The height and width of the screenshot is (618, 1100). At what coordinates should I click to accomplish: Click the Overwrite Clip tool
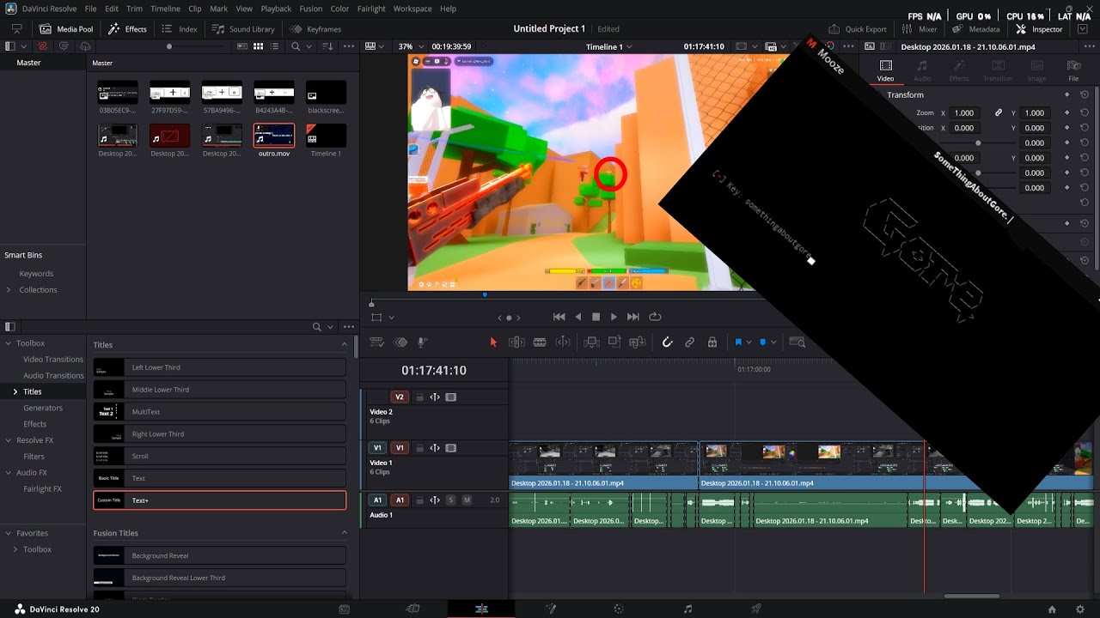click(x=614, y=342)
